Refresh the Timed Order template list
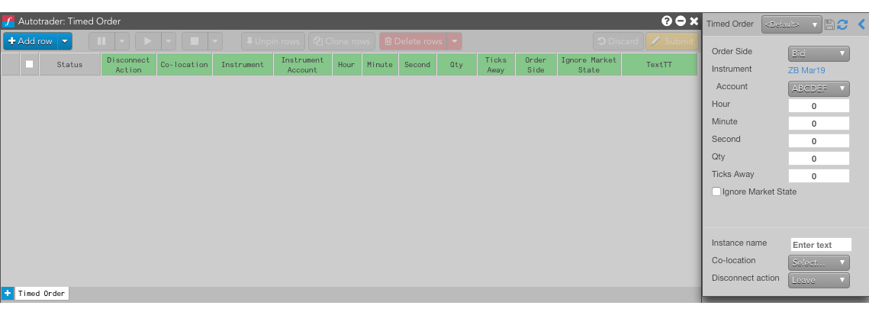Viewport: 869px width, 312px height. (x=842, y=24)
